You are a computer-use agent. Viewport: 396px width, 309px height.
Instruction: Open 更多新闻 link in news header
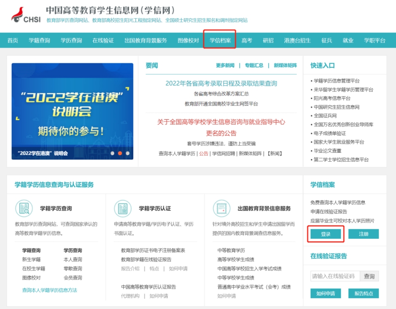tap(225, 65)
